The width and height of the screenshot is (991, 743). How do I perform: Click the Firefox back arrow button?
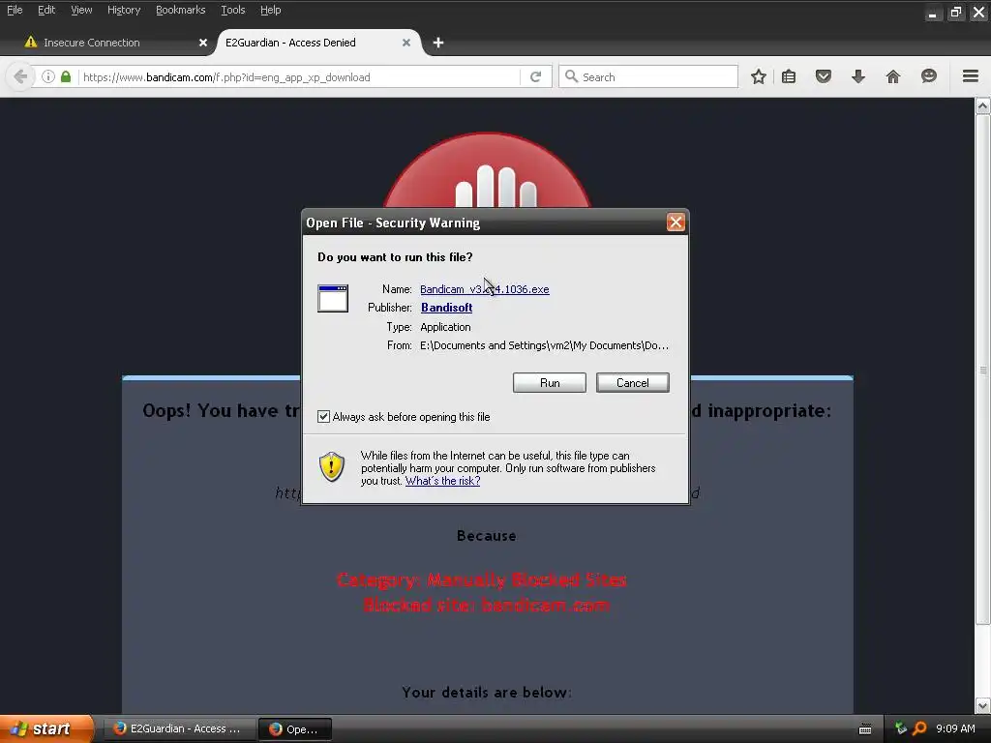pos(20,77)
